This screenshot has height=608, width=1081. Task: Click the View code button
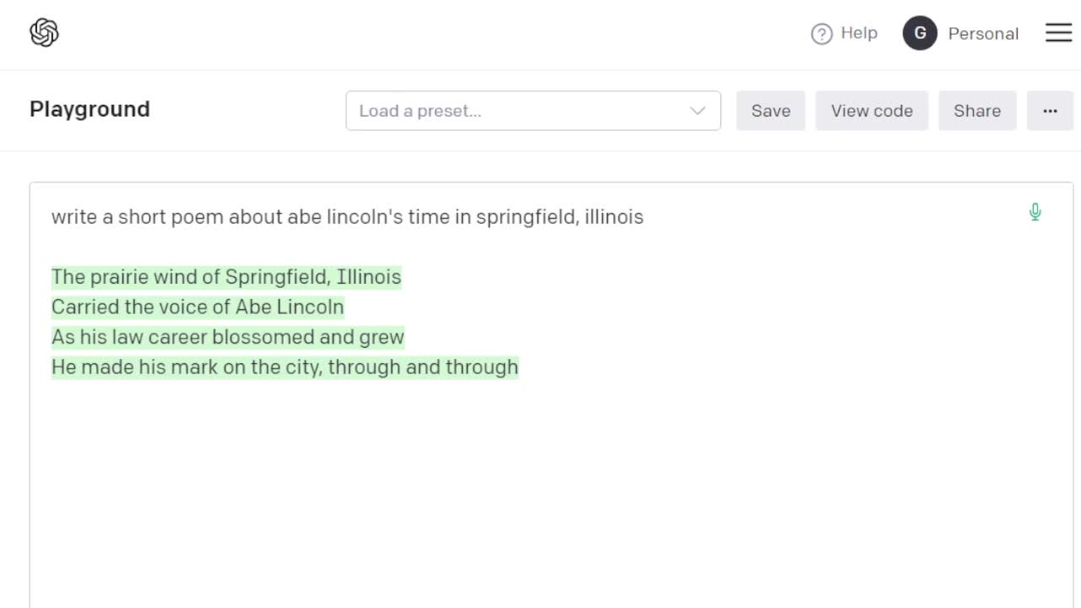tap(872, 111)
